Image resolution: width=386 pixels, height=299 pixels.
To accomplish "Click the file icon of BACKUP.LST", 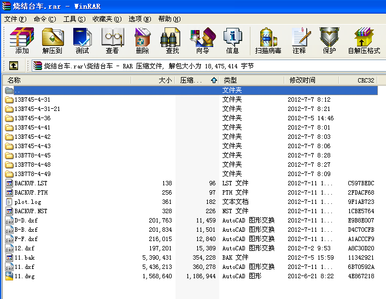I will coord(9,183).
